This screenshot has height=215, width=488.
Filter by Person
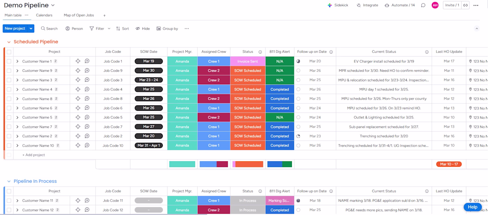tap(74, 29)
